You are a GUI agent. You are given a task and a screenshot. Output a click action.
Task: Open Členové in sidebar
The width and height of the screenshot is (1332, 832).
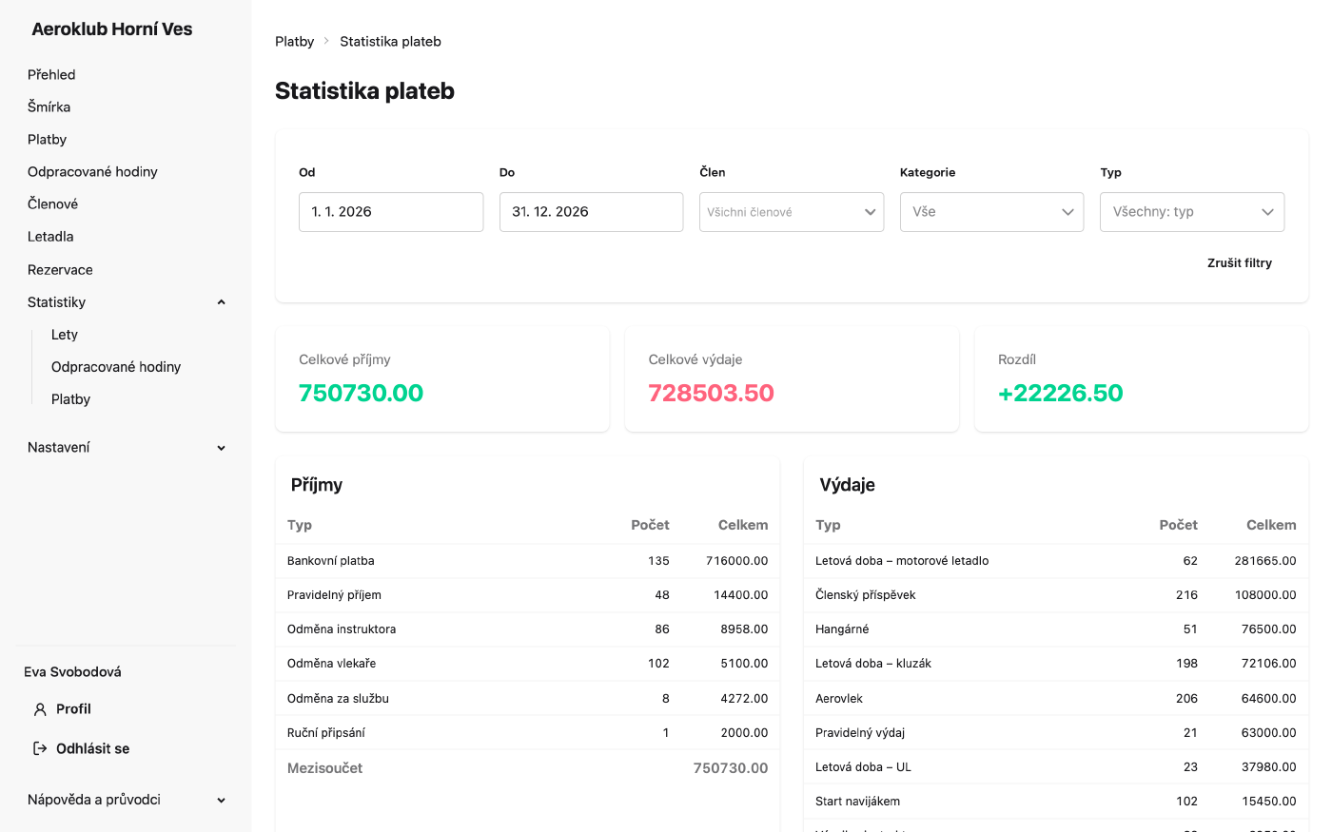coord(52,203)
